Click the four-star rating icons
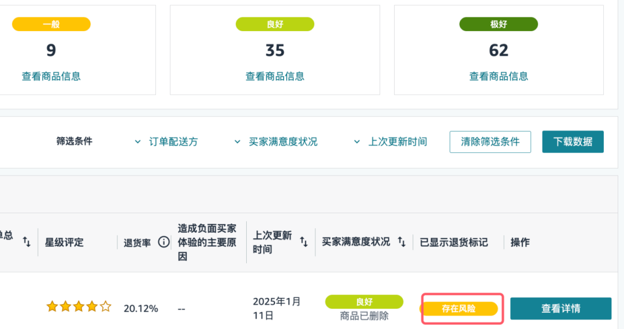Image resolution: width=624 pixels, height=329 pixels. click(79, 306)
